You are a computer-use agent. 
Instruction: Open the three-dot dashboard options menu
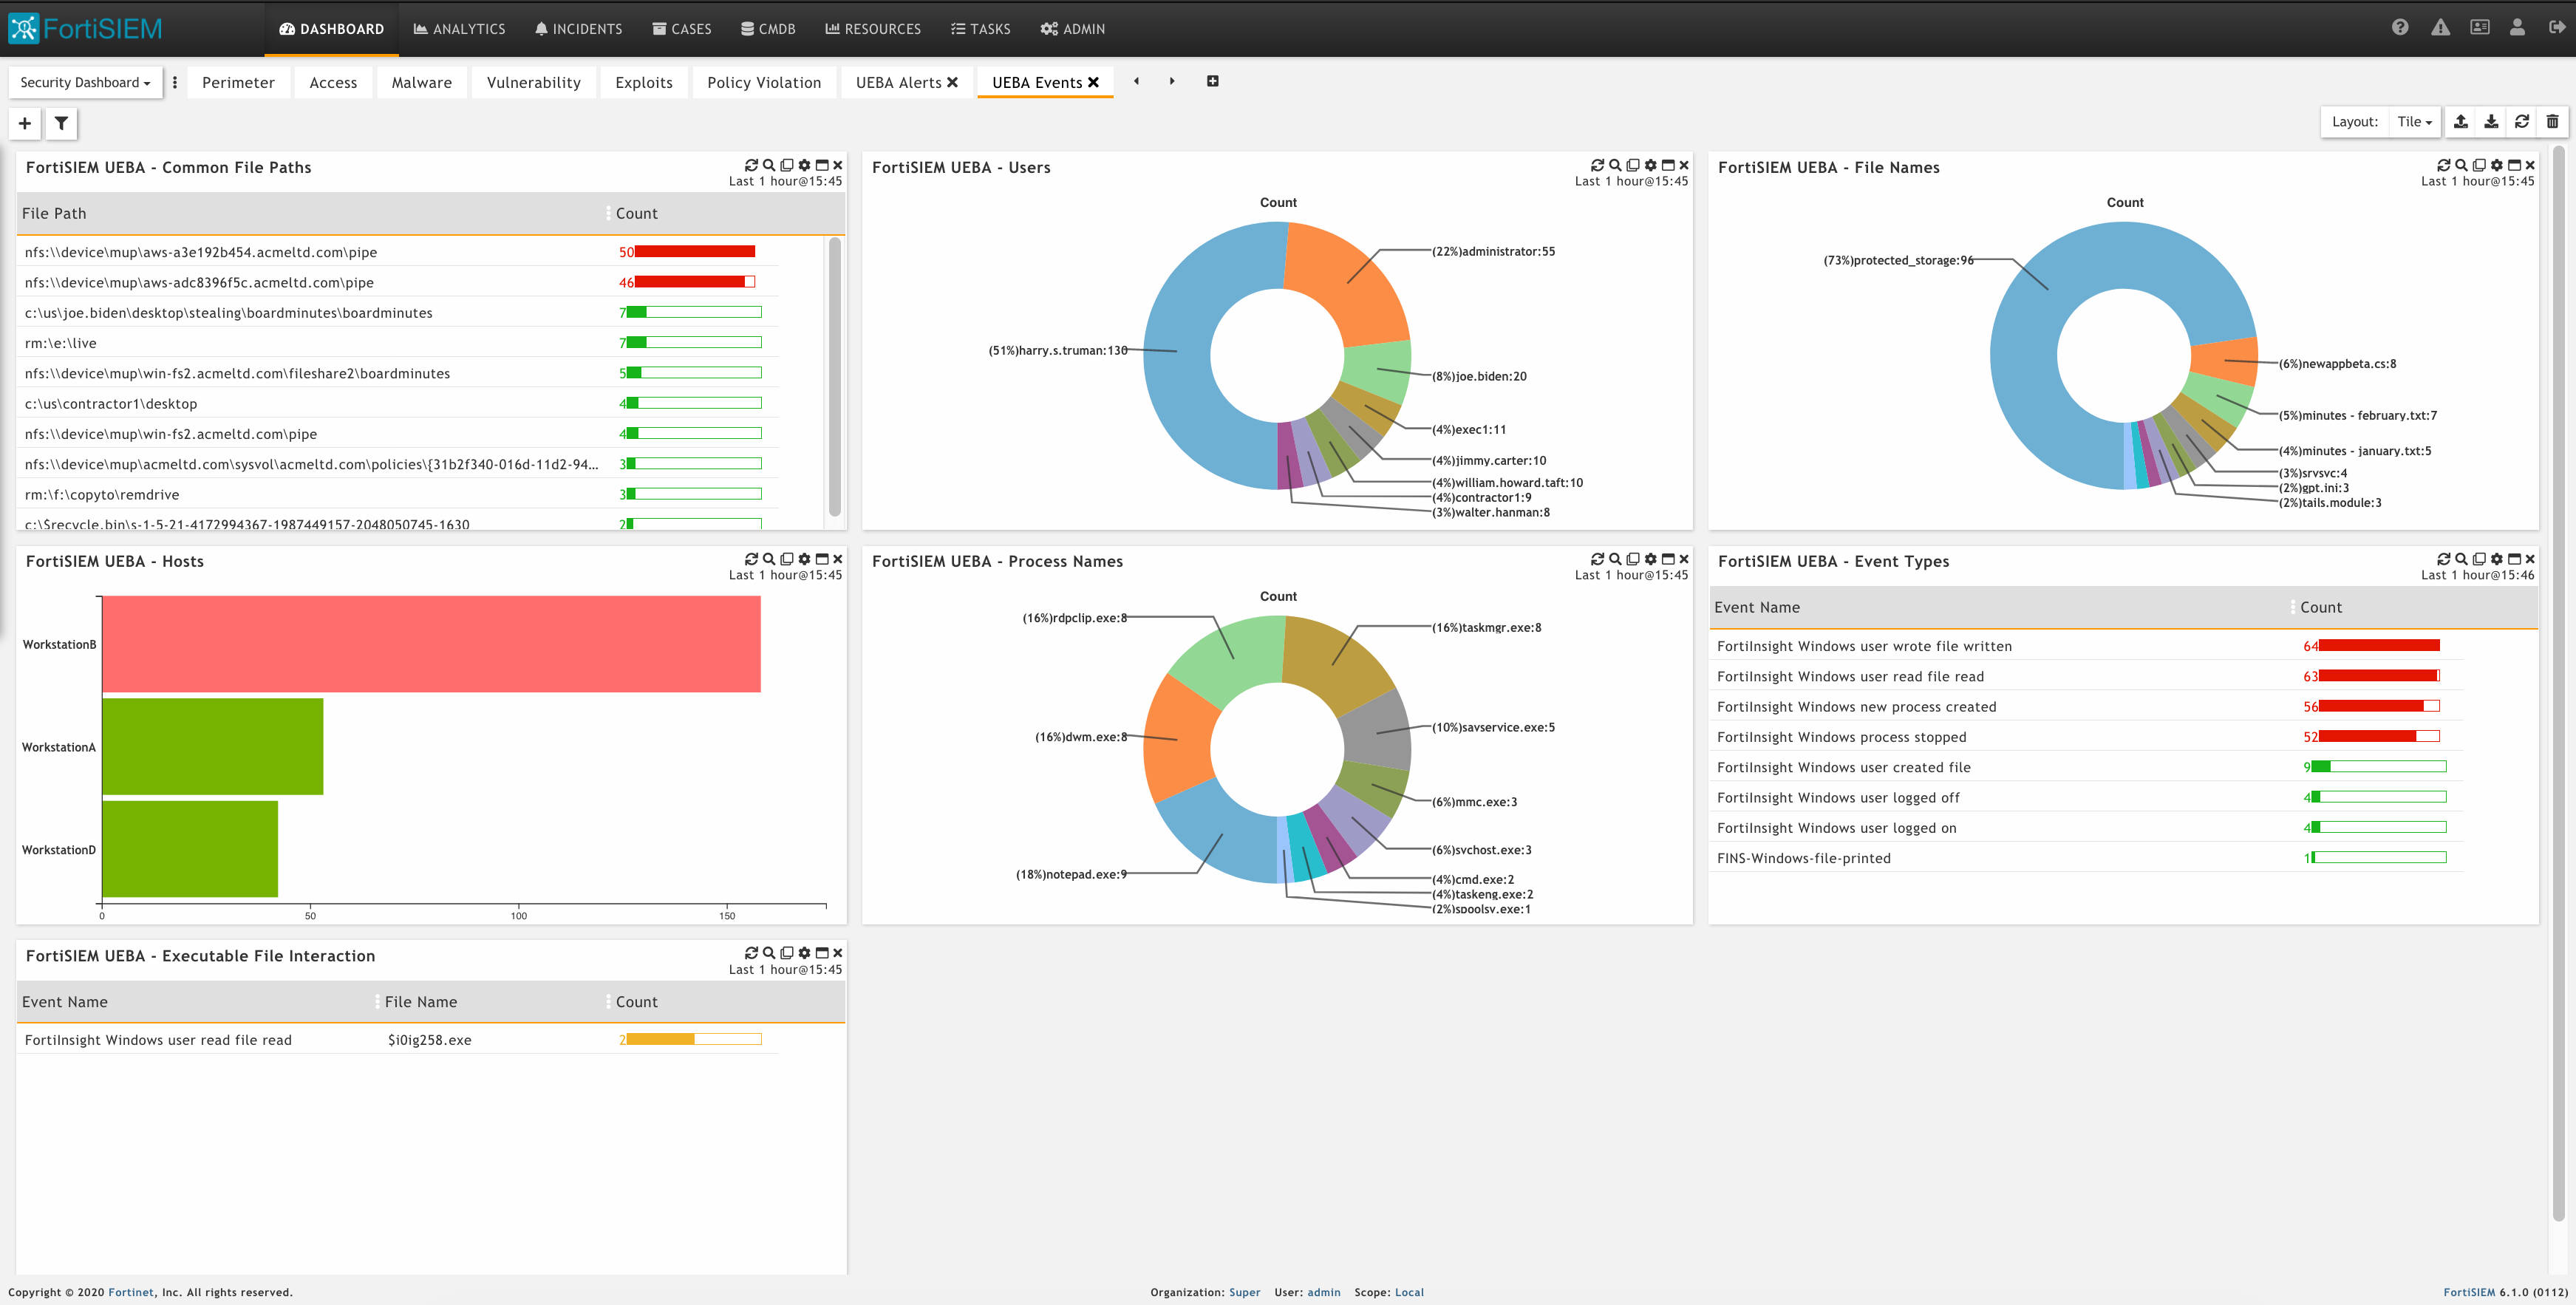point(175,82)
